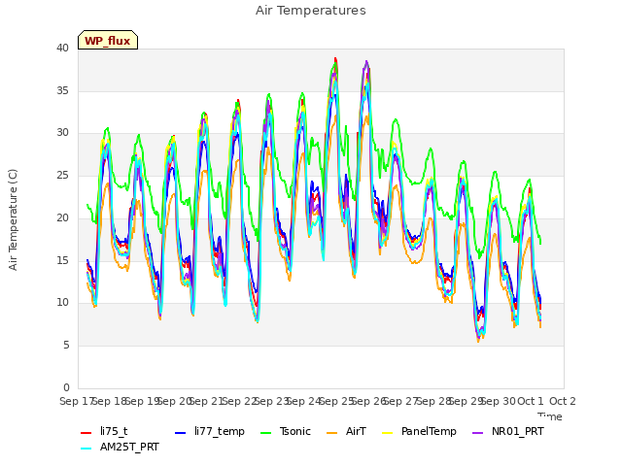Screen dimensions: 622x466
Task: Toggle the AM25T_PRT legend label
Action: point(129,447)
